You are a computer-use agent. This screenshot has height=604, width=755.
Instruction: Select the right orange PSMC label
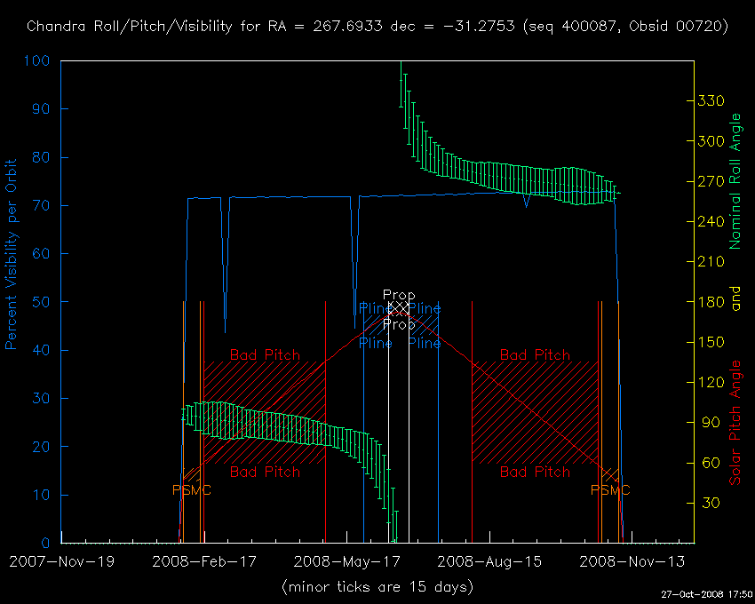610,490
